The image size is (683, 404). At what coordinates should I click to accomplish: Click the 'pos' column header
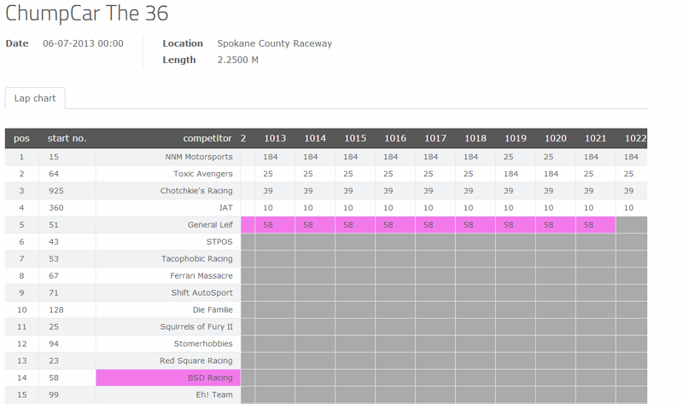(21, 138)
